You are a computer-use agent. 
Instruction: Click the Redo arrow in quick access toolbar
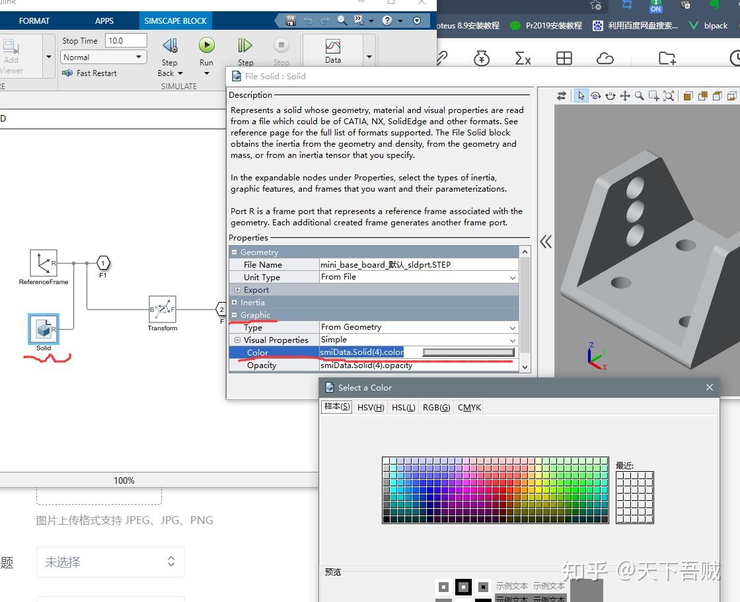[x=324, y=20]
